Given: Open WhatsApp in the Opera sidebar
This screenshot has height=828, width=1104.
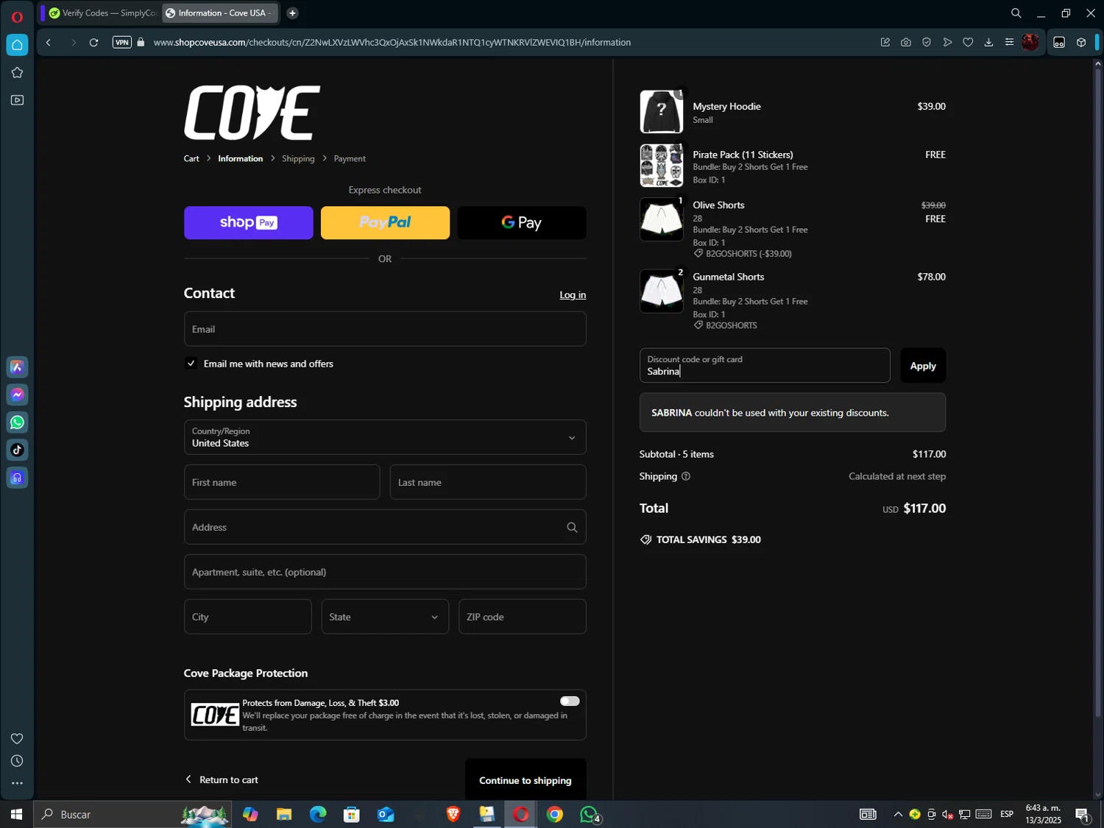Looking at the screenshot, I should pos(17,422).
